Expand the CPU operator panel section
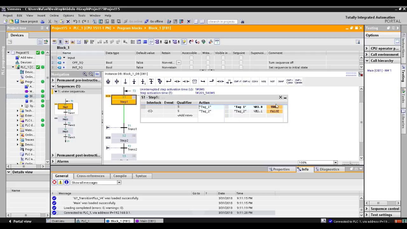407x229 pixels. (367, 48)
